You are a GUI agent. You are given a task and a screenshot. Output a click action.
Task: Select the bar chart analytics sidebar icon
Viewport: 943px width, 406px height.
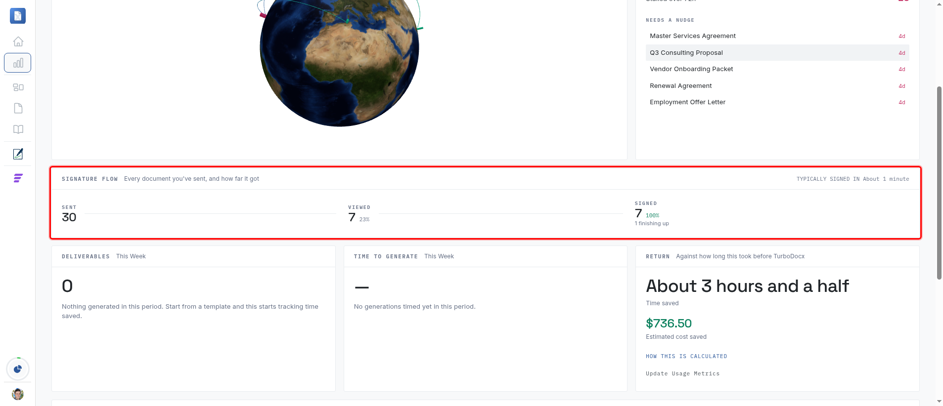(x=18, y=63)
